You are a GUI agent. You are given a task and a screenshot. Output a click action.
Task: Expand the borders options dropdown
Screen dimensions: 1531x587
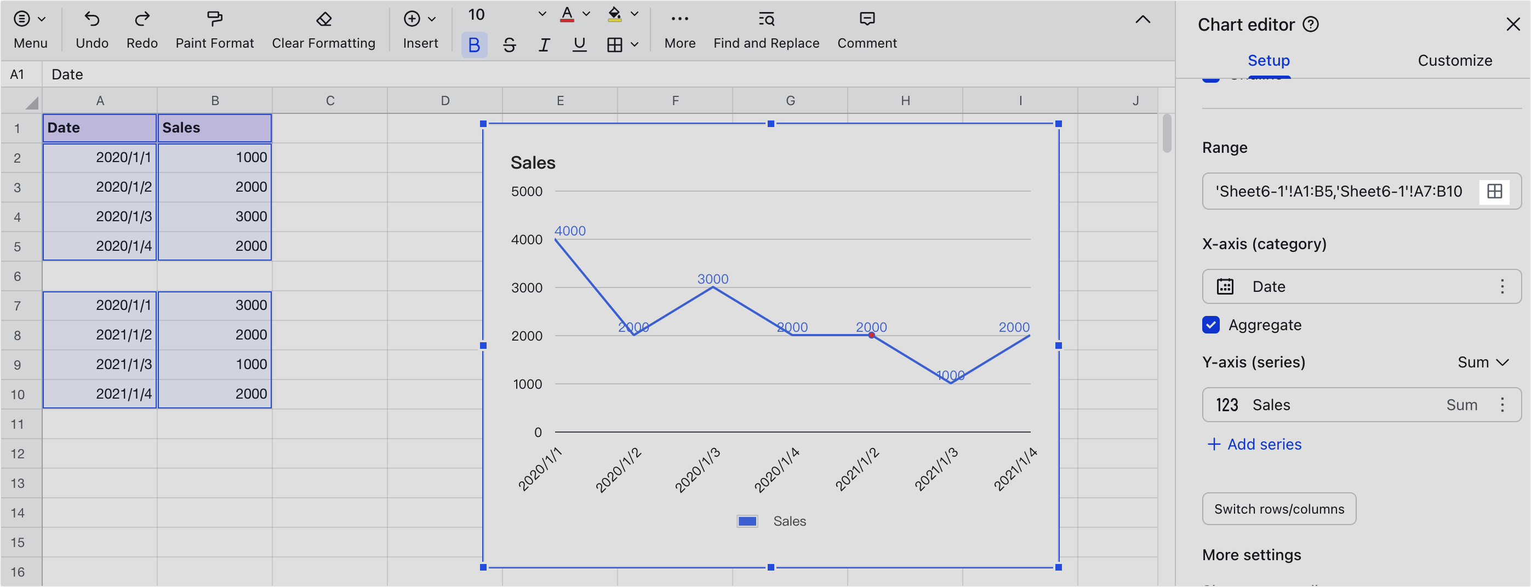tap(634, 44)
